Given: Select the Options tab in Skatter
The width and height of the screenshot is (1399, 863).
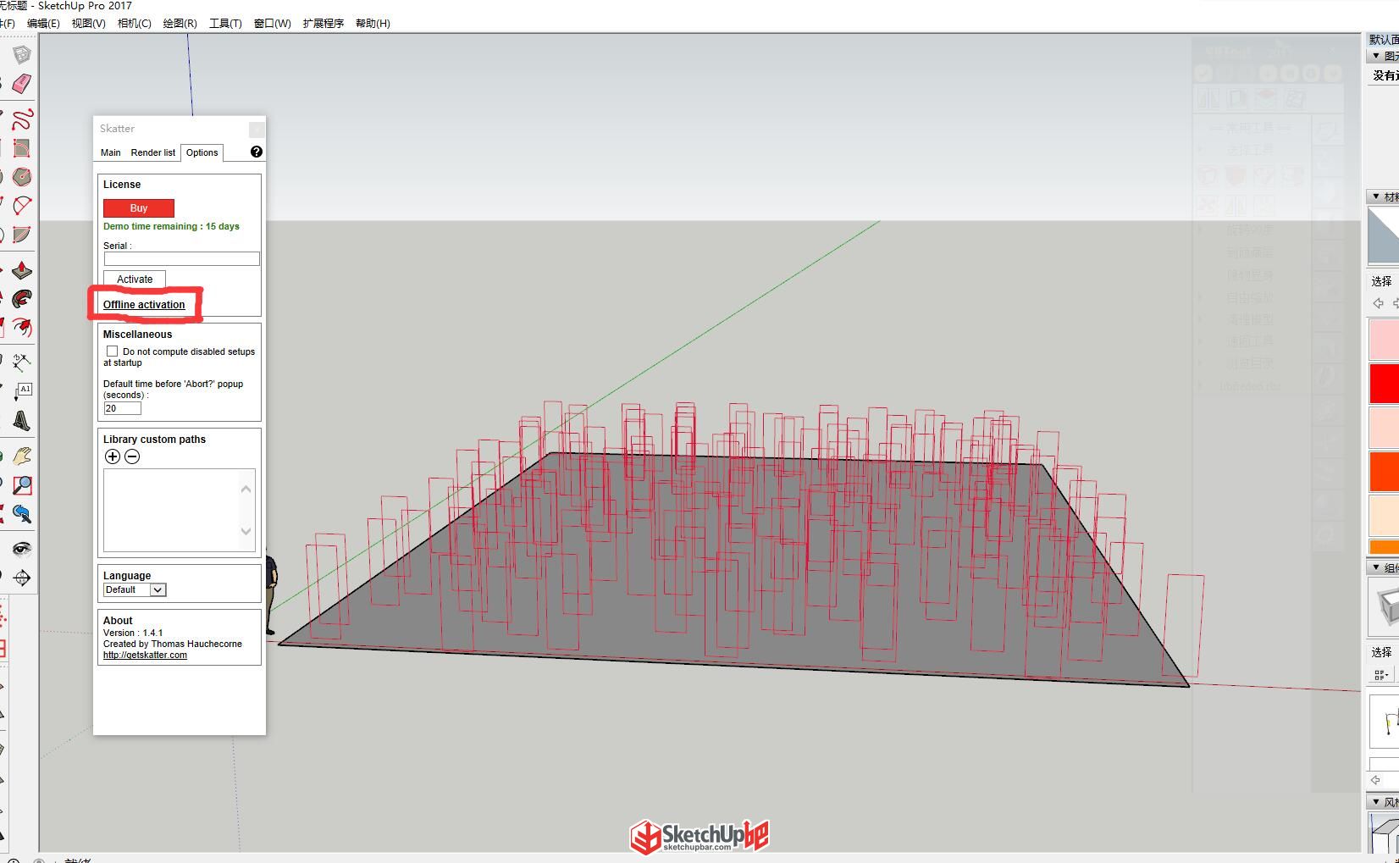Looking at the screenshot, I should 202,152.
